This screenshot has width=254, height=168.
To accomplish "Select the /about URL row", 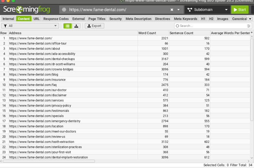I will click(125, 49).
